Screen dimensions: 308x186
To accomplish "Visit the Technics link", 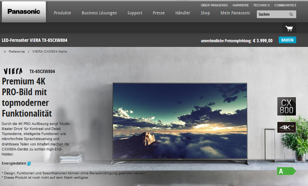I will [x=262, y=5].
